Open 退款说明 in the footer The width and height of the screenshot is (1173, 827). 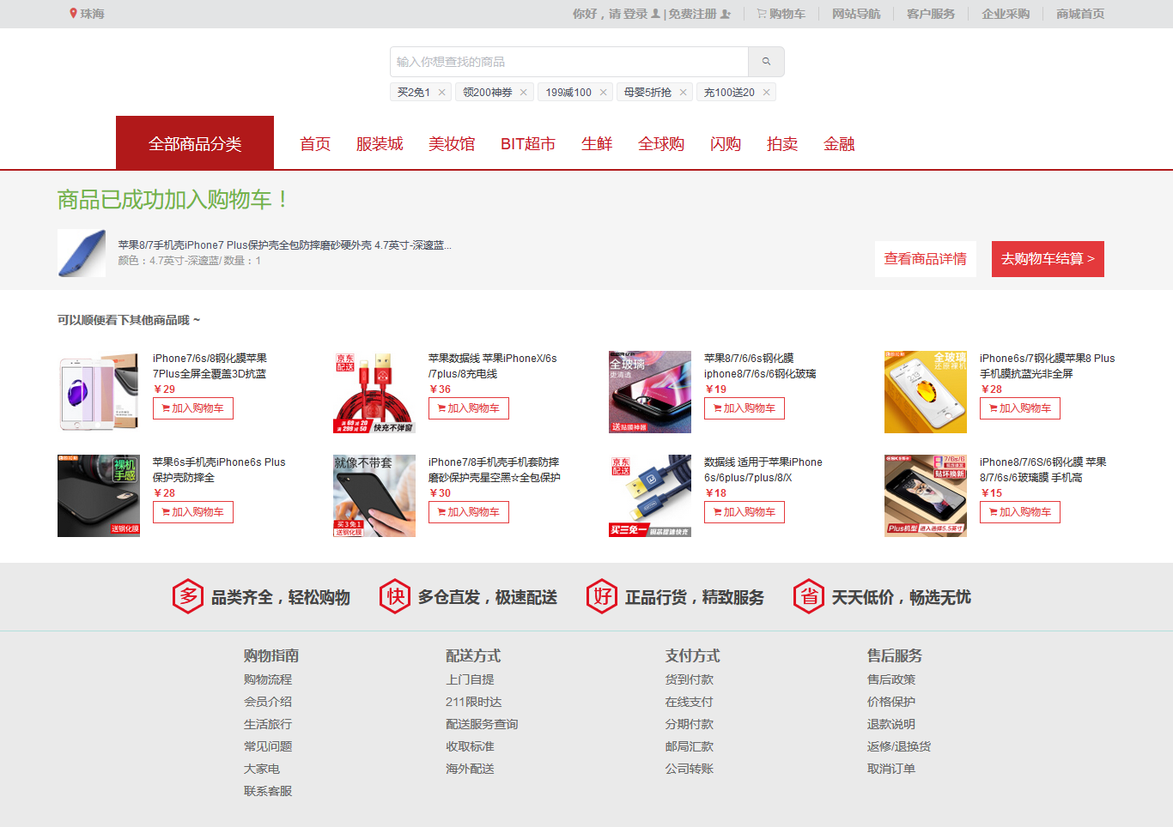pos(891,724)
